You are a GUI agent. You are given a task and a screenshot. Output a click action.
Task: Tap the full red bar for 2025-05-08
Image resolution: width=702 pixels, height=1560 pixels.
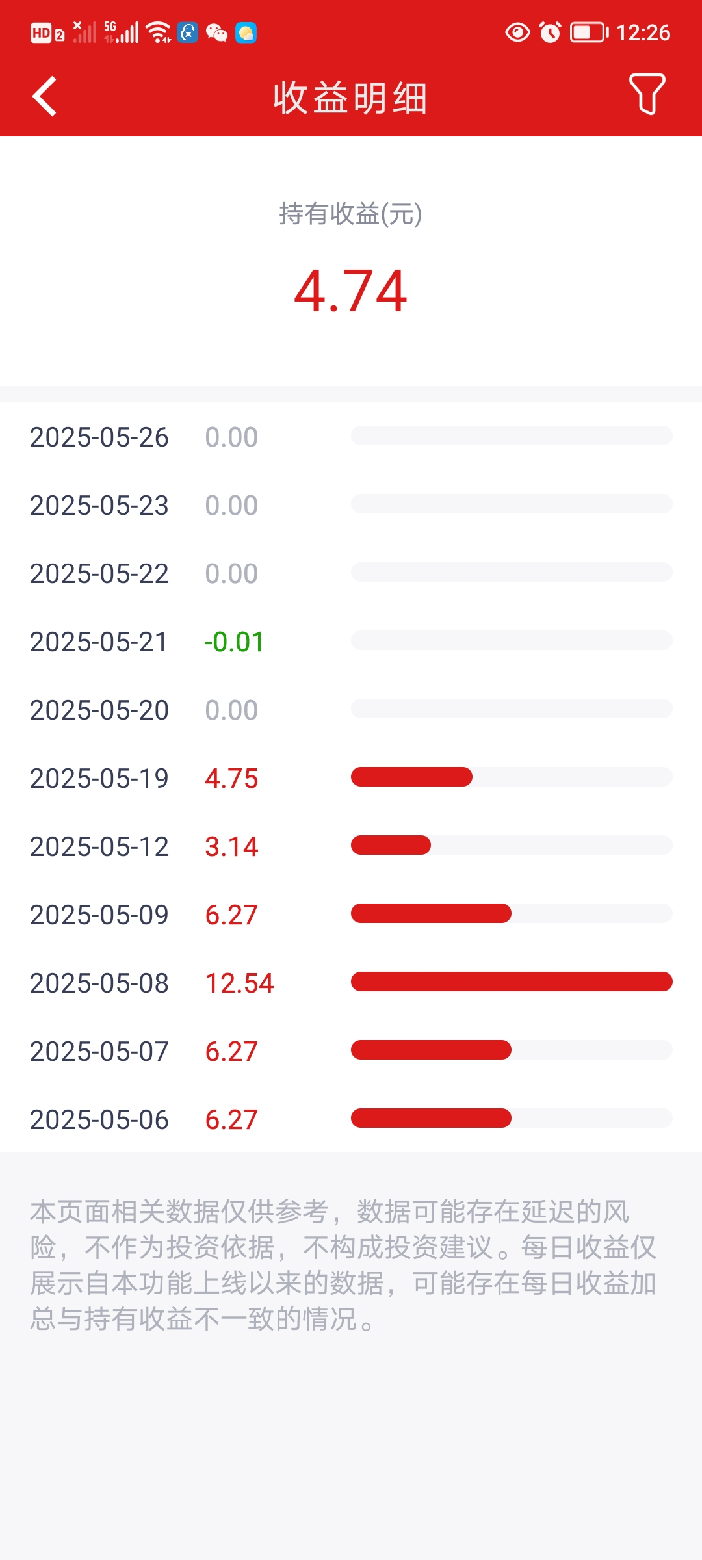(x=512, y=981)
